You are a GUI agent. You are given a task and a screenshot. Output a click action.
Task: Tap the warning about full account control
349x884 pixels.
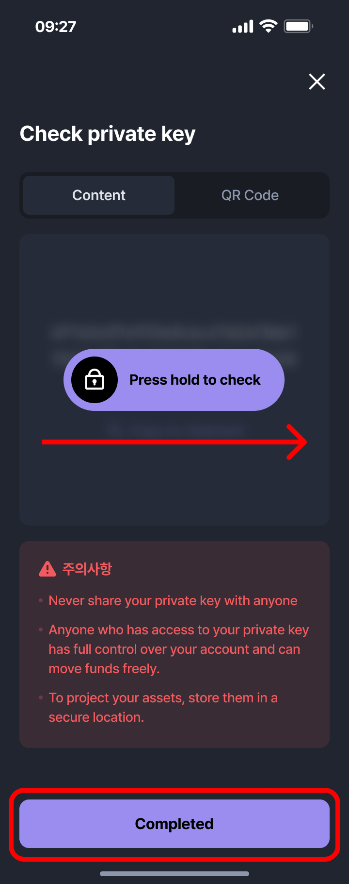178,649
